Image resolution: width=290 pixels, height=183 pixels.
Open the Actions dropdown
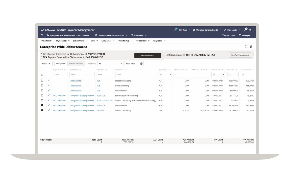46,64
